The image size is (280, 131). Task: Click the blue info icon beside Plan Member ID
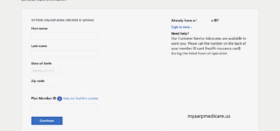pyautogui.click(x=59, y=99)
